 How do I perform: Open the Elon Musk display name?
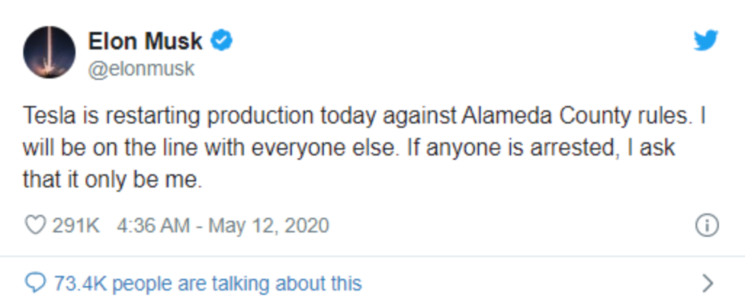[x=145, y=41]
